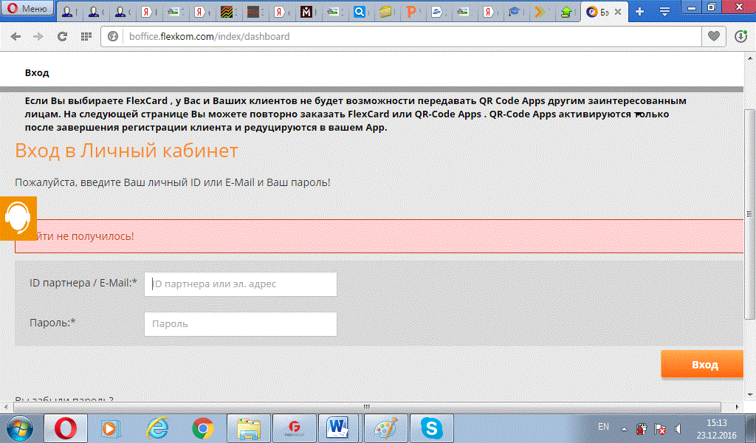Switch to the orange chevron arrow tab
The height and width of the screenshot is (443, 756).
click(x=540, y=12)
